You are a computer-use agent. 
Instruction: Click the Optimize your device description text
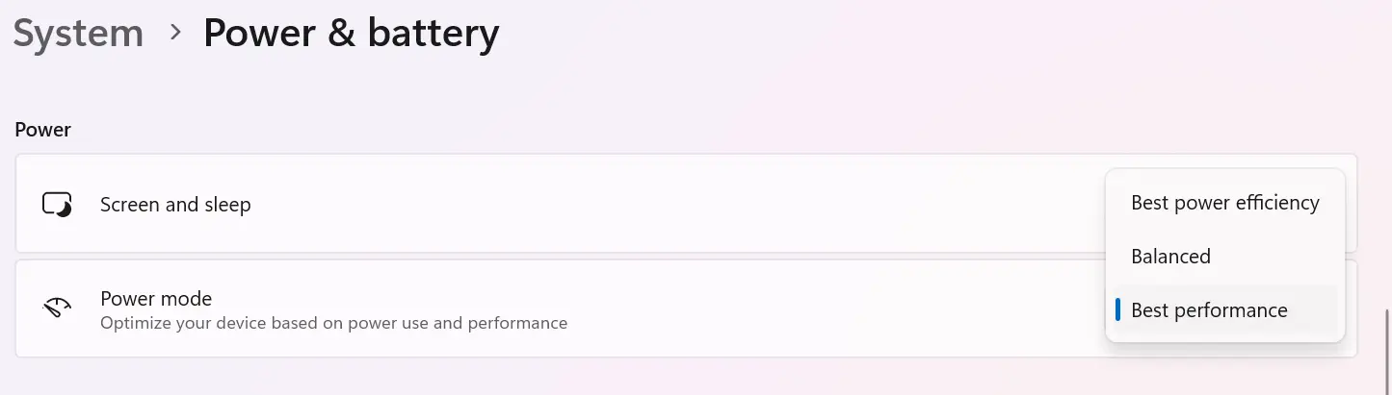pos(333,323)
